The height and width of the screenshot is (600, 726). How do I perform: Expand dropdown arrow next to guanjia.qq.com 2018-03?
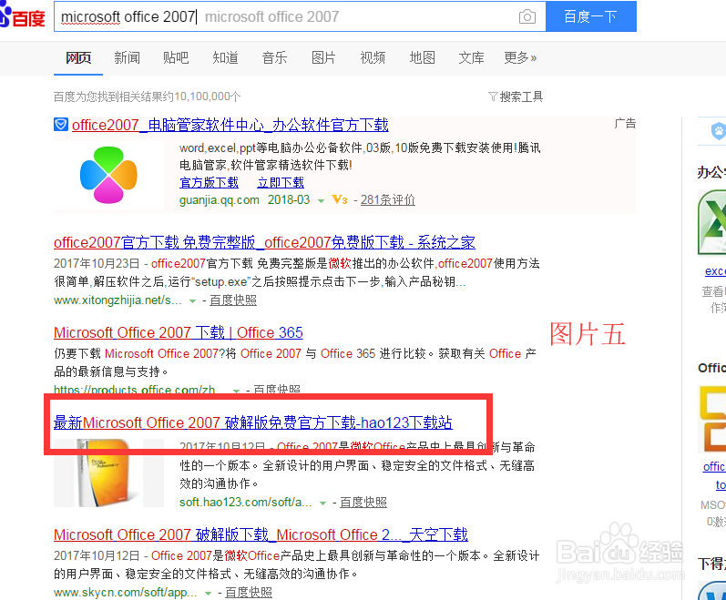pyautogui.click(x=321, y=201)
